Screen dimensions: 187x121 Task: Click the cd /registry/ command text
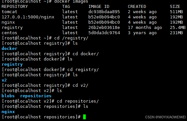click(71, 38)
